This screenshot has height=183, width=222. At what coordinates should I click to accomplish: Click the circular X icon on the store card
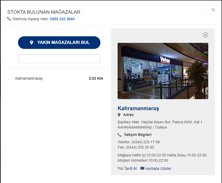point(205,35)
